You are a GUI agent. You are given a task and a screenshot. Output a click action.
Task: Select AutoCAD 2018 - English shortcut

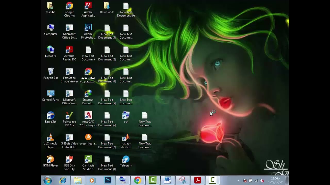pos(88,119)
